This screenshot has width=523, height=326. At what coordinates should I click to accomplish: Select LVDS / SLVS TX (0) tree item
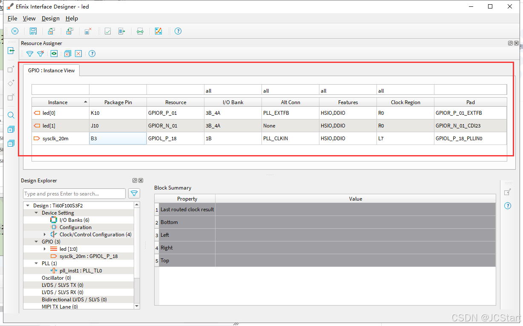(x=62, y=285)
